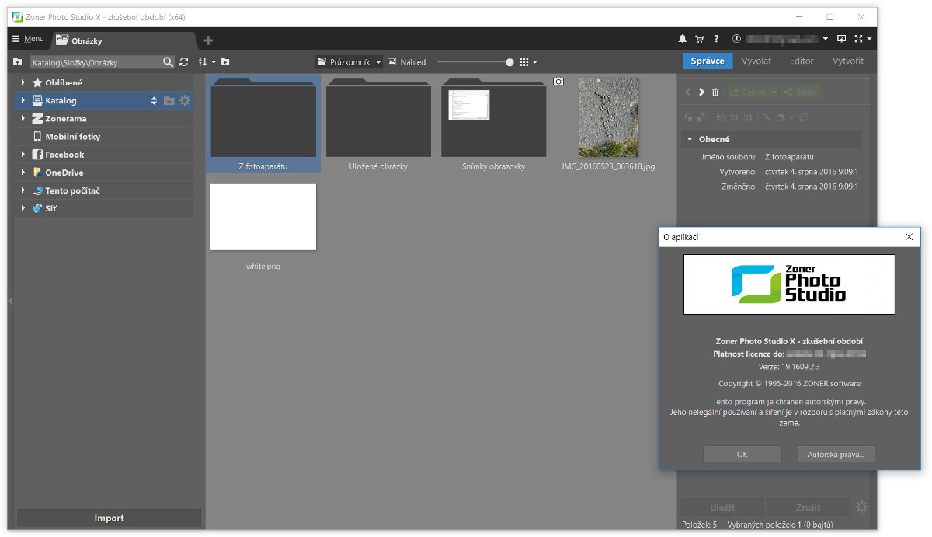Expand the Zonerama tree node

[23, 119]
